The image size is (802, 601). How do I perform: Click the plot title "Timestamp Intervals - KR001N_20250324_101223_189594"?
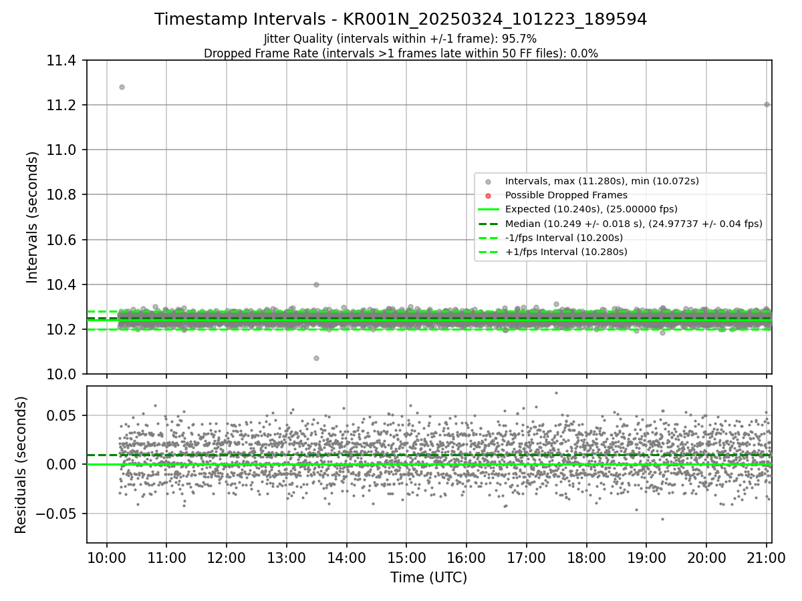(x=400, y=19)
